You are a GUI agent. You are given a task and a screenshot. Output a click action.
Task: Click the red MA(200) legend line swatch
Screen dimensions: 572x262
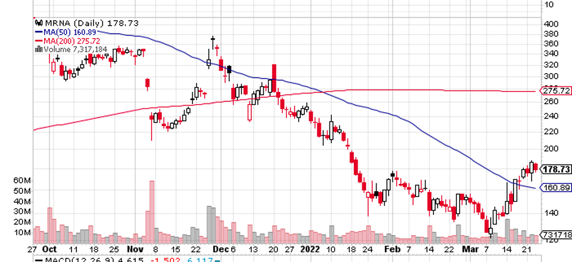coord(38,40)
